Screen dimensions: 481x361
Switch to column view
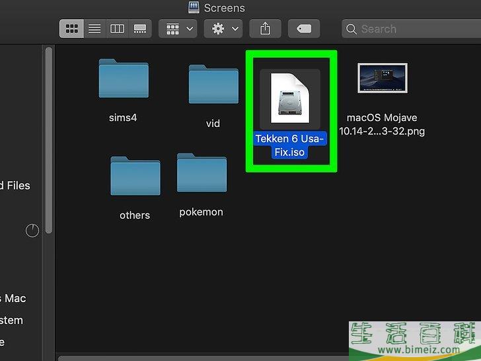(x=117, y=29)
